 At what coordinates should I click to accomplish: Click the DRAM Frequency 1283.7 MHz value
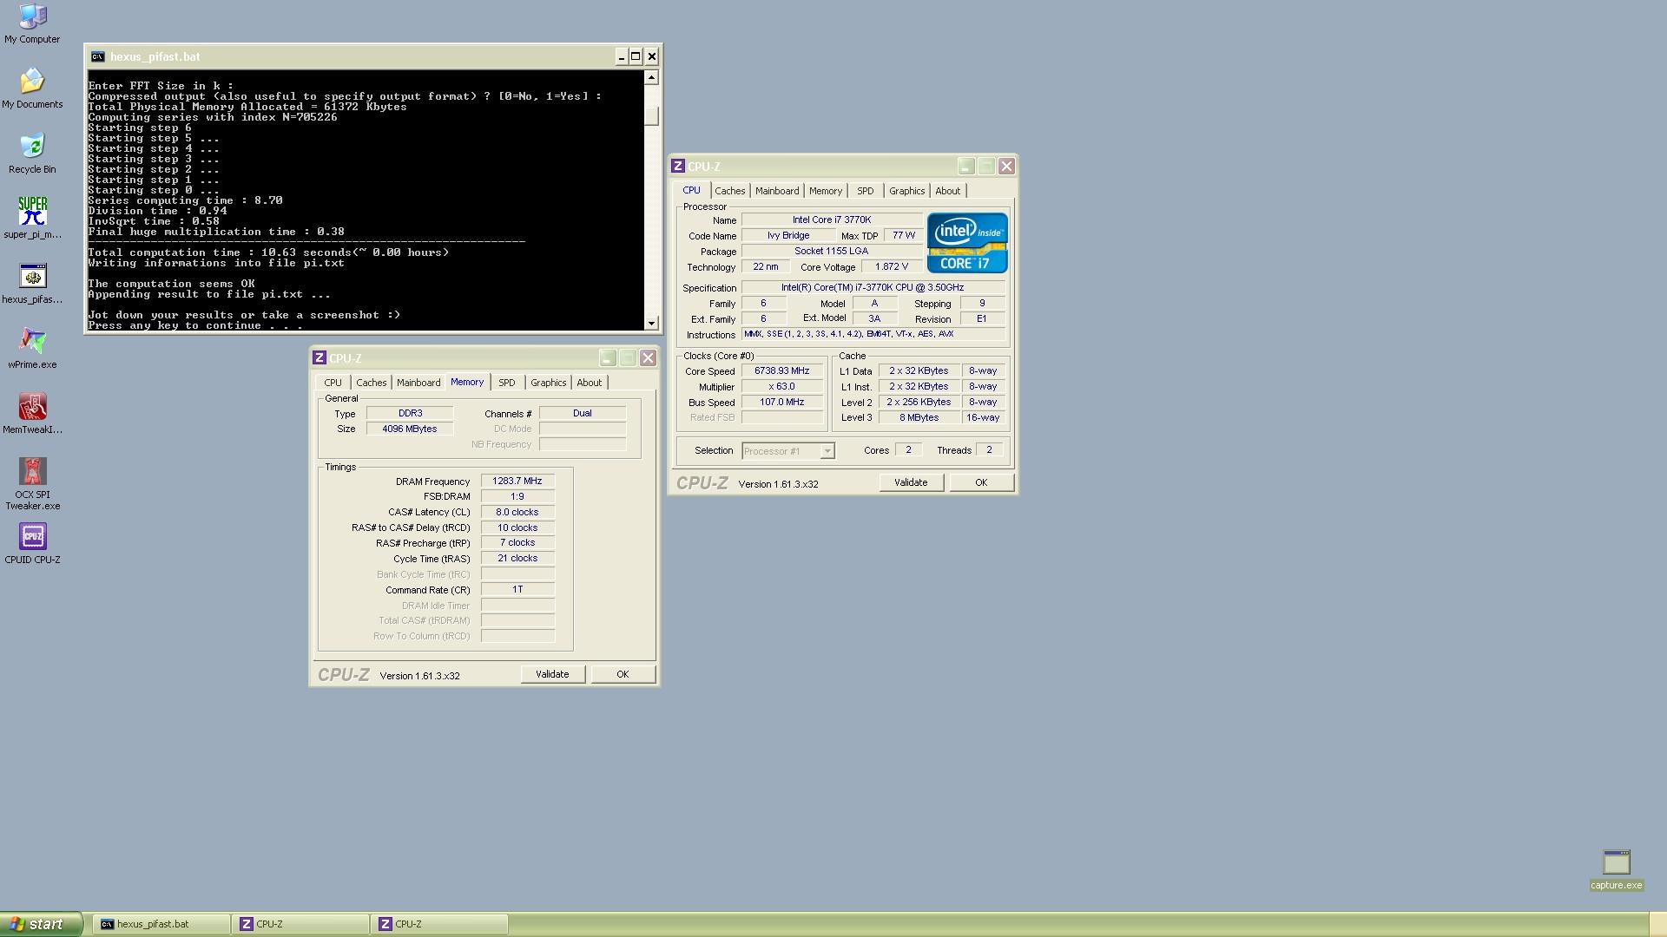517,481
